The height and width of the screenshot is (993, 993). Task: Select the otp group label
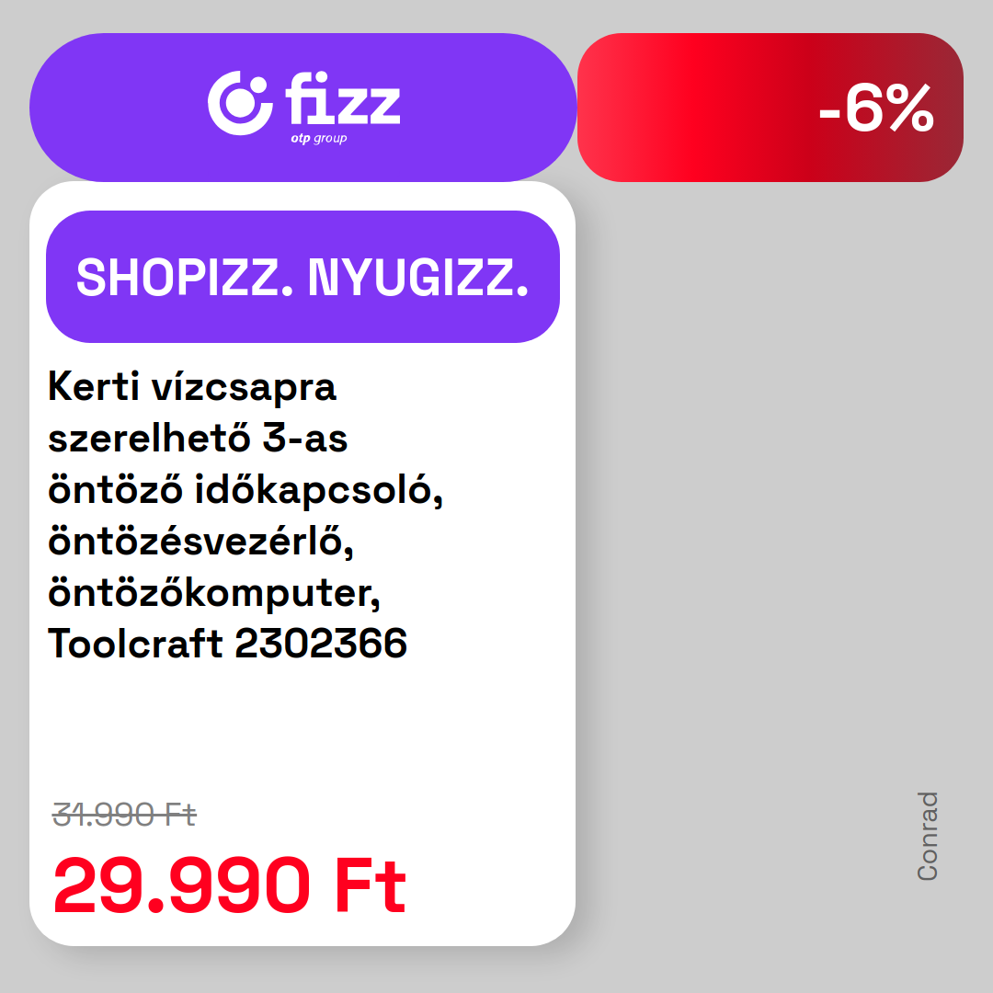tap(319, 139)
